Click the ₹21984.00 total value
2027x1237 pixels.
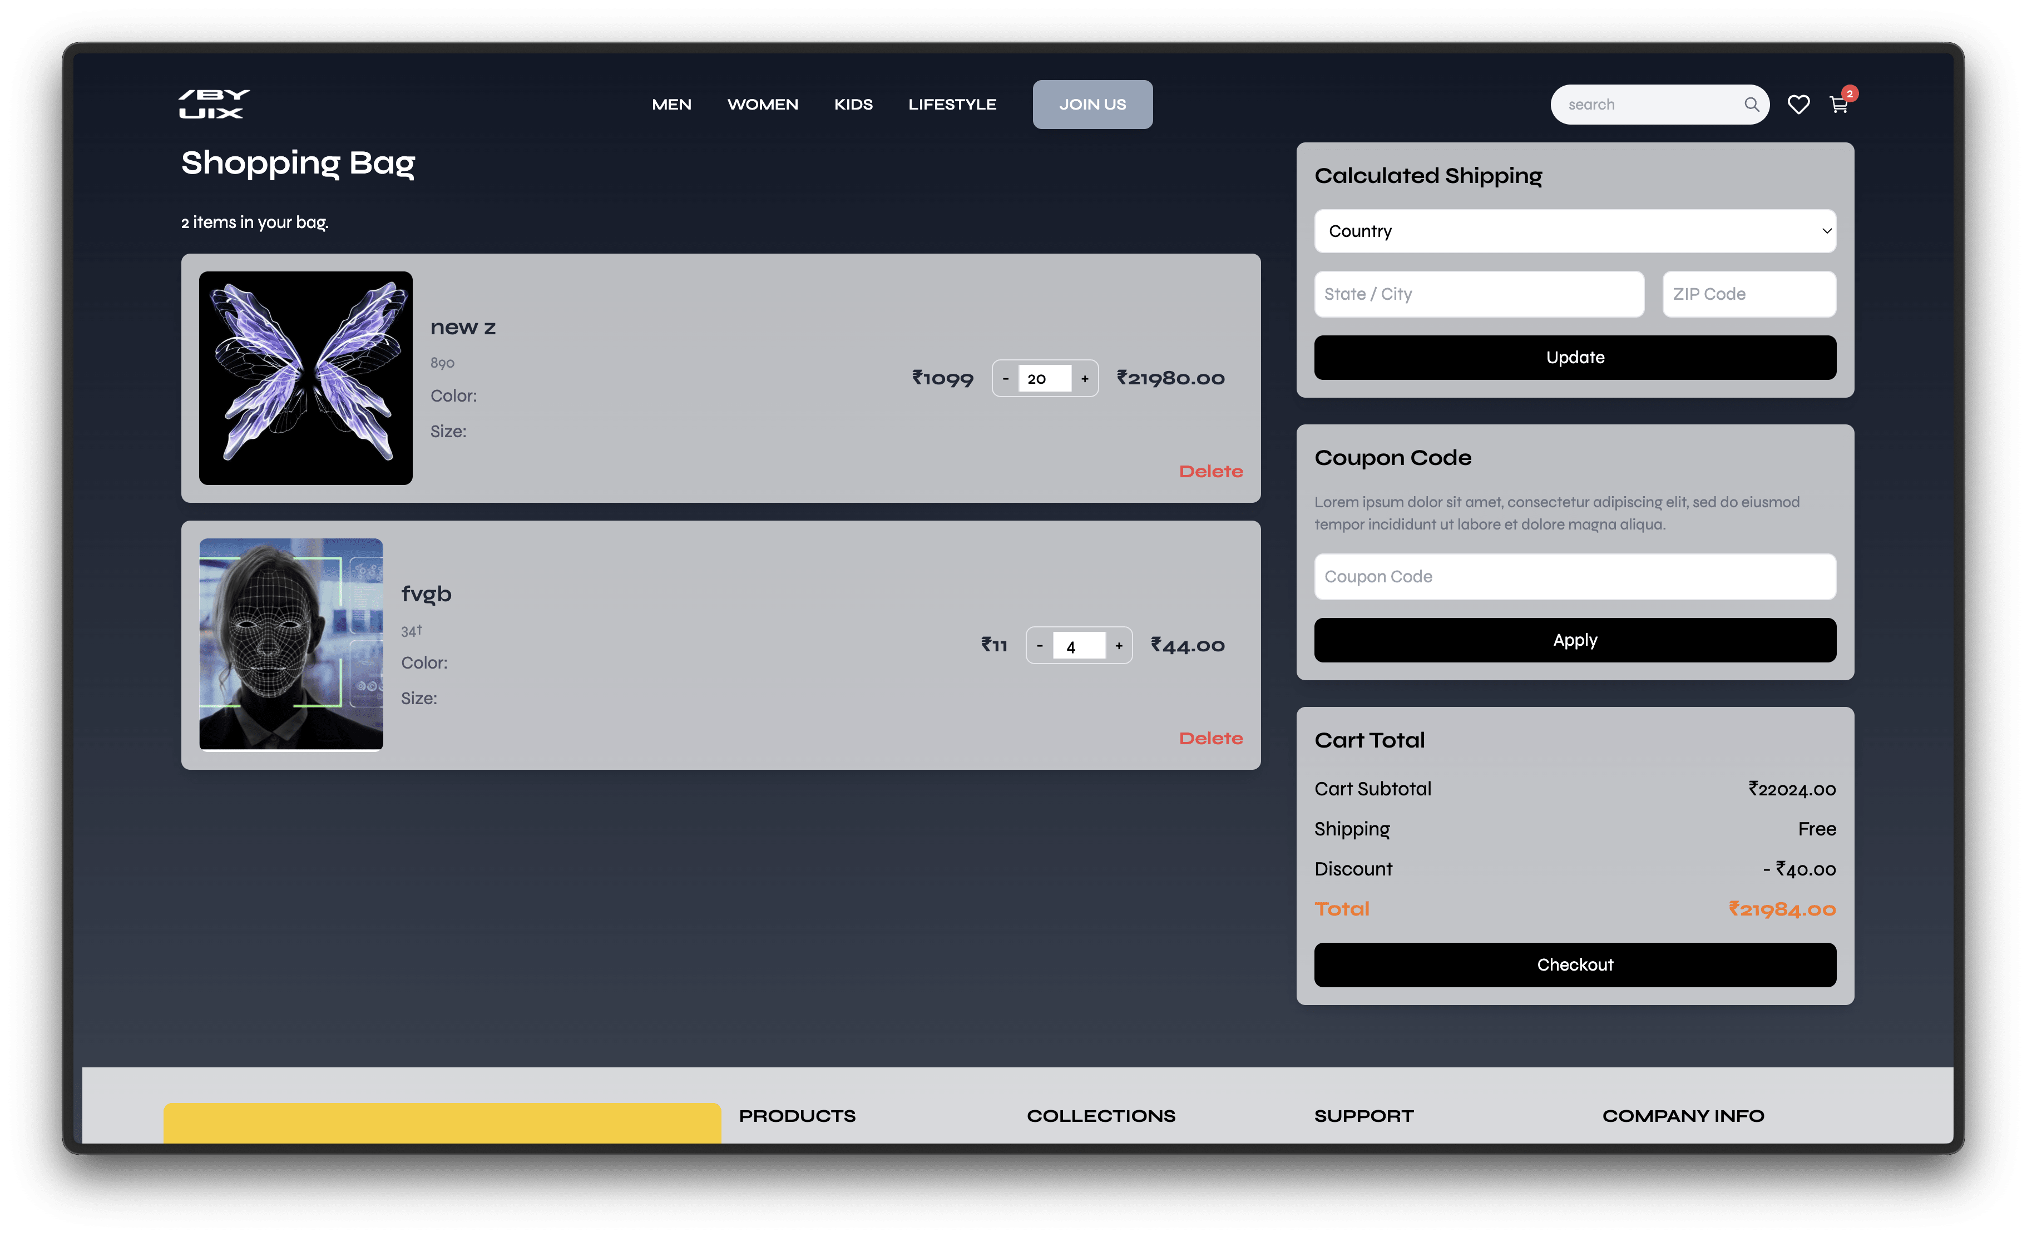pos(1782,909)
